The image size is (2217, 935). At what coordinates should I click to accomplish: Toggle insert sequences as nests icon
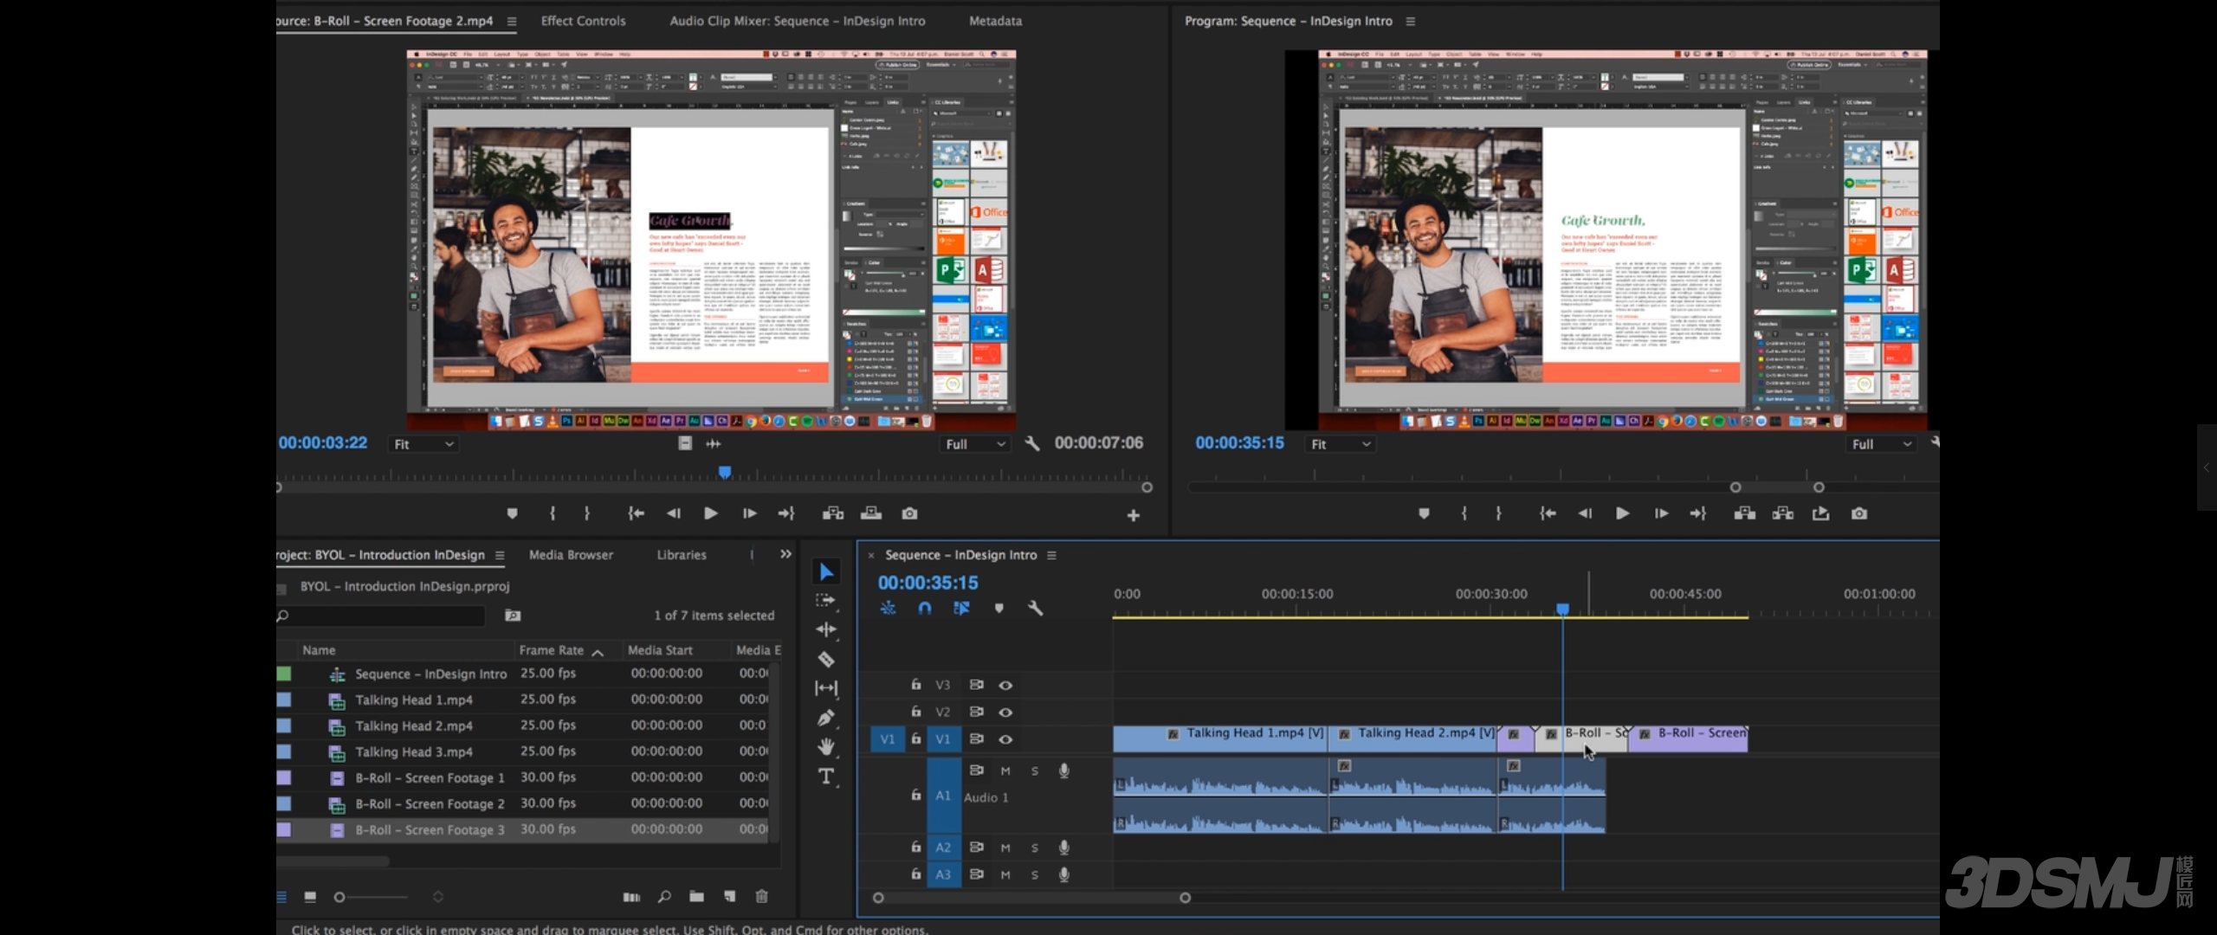tap(888, 608)
